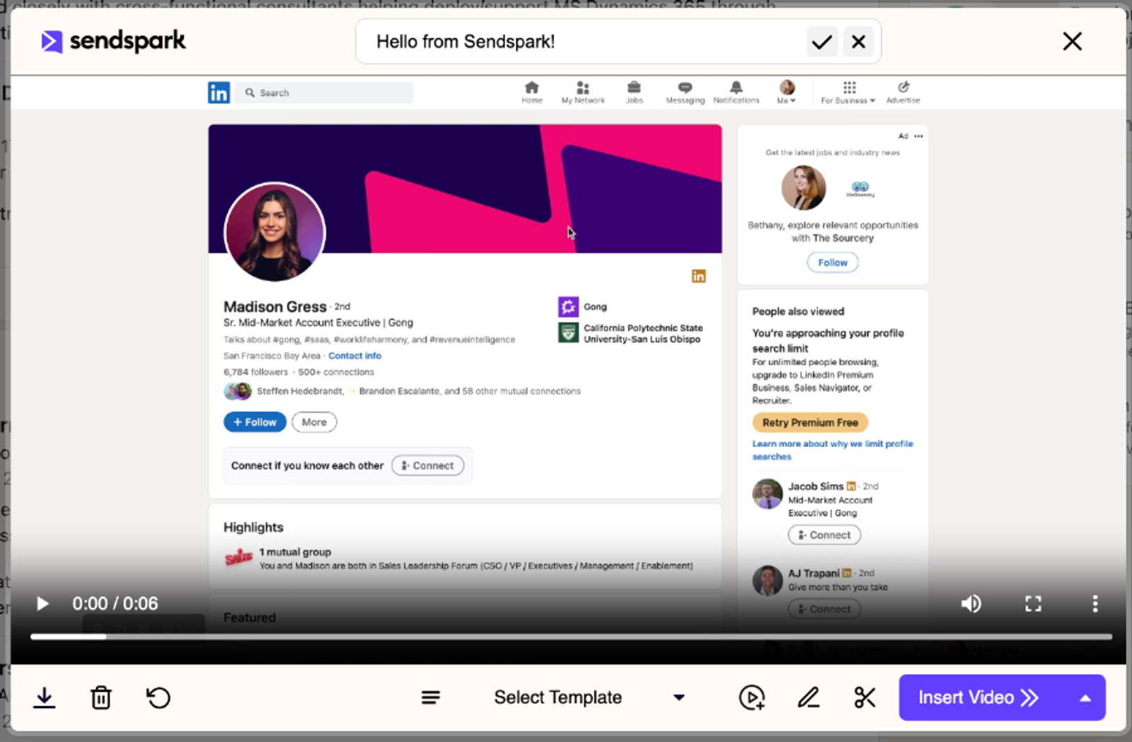
Task: Mute the video volume
Action: click(971, 603)
